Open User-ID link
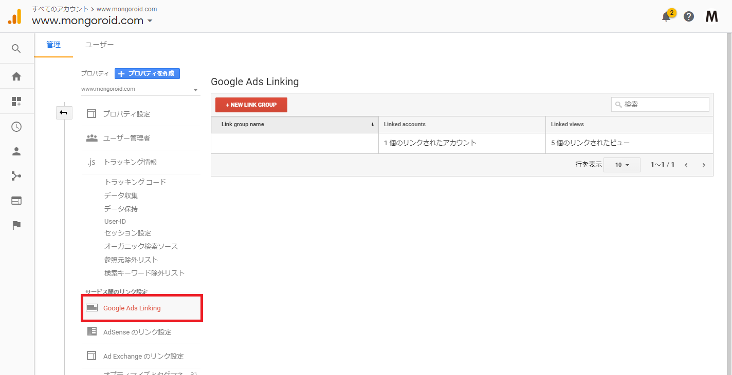This screenshot has height=375, width=732. [115, 222]
